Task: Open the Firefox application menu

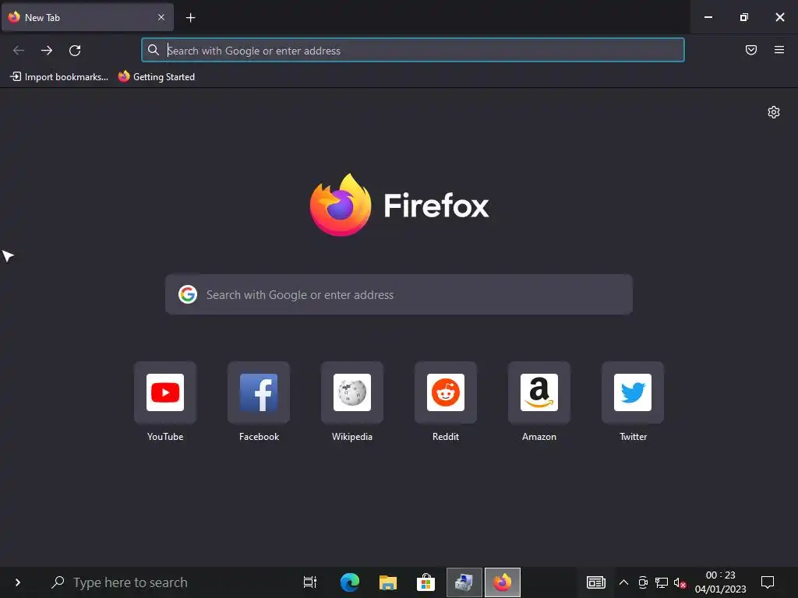Action: pyautogui.click(x=779, y=50)
